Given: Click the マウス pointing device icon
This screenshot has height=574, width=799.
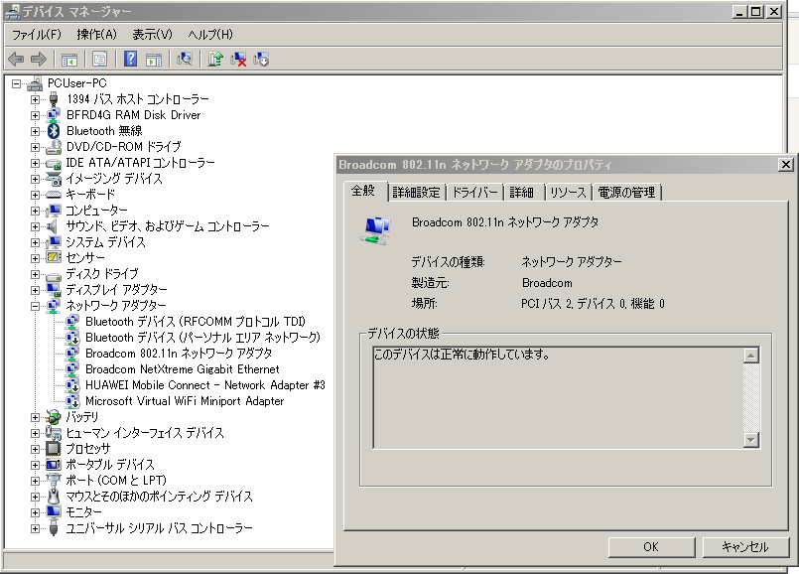Looking at the screenshot, I should click(54, 496).
